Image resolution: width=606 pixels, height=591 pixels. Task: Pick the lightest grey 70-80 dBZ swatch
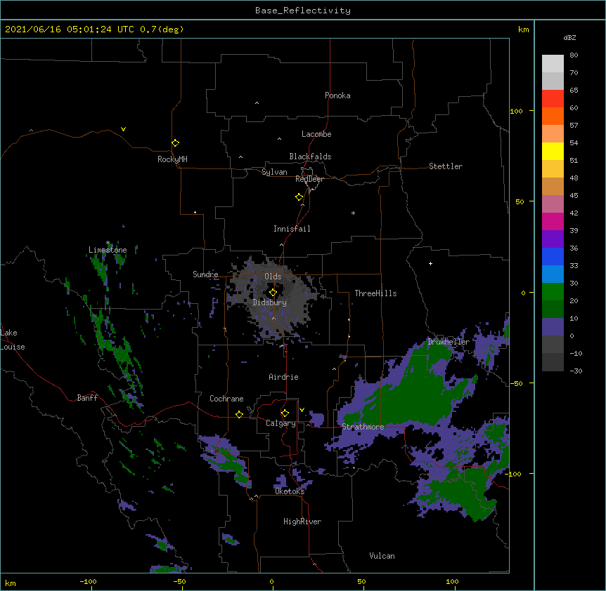pos(553,64)
